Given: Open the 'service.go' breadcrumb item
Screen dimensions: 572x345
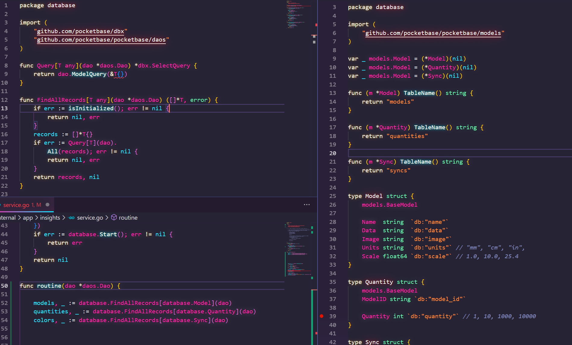Looking at the screenshot, I should pos(90,218).
